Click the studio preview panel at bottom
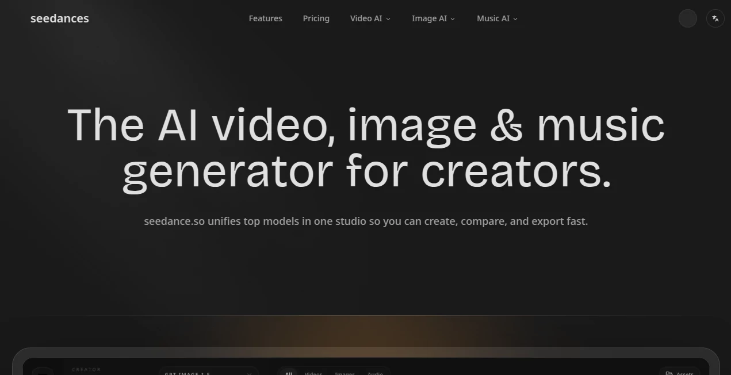The height and width of the screenshot is (375, 731). (366, 362)
